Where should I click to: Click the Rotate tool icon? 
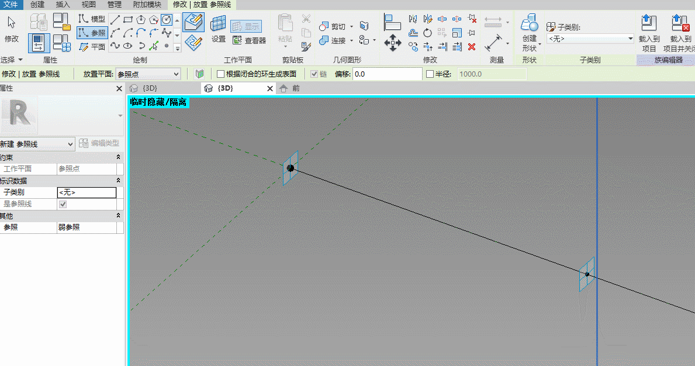(x=427, y=33)
